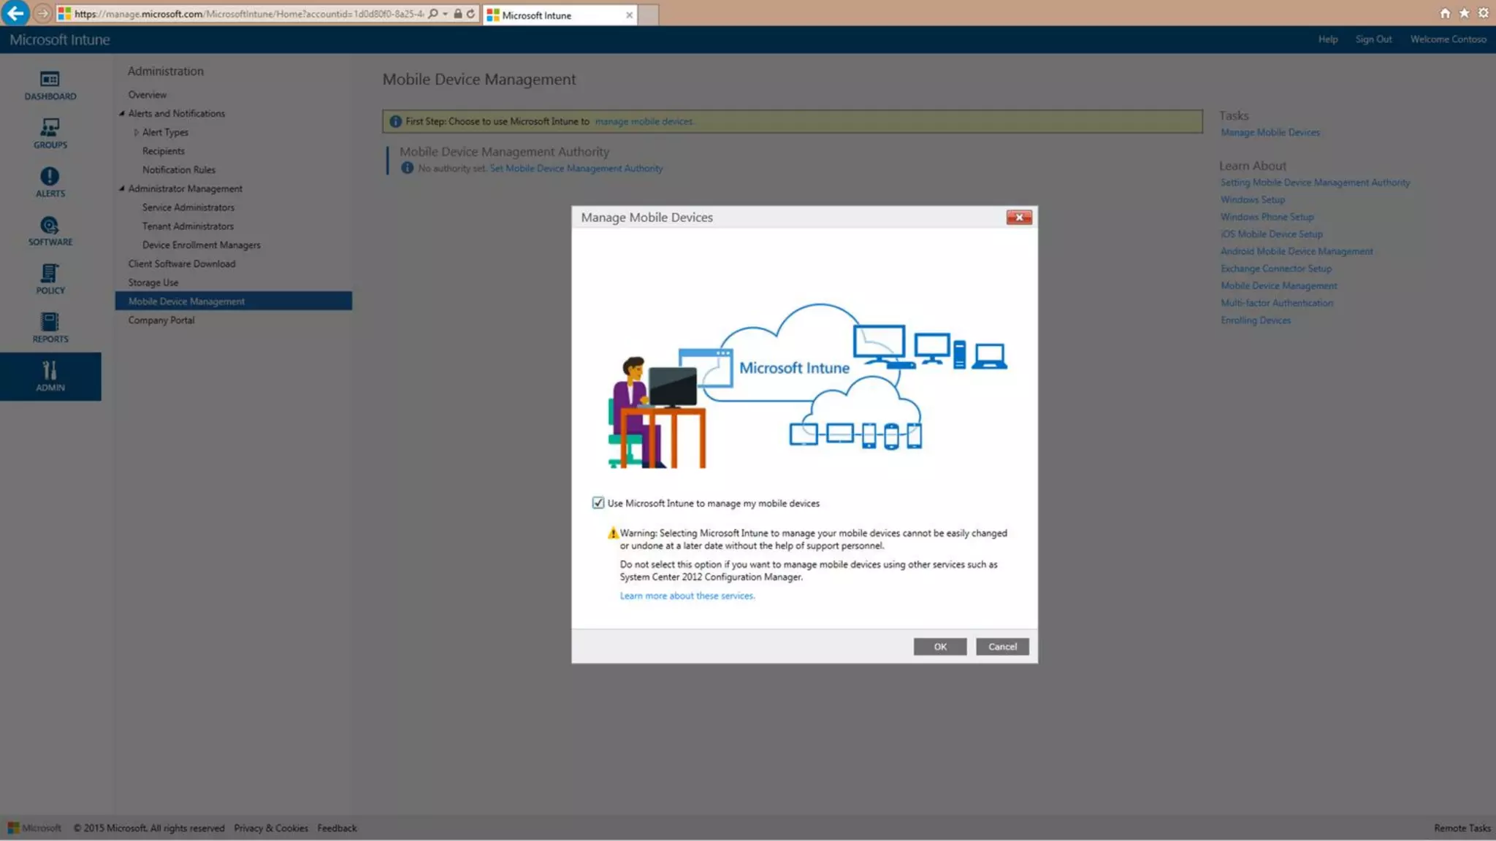Expand the Alert Types node

(136, 132)
